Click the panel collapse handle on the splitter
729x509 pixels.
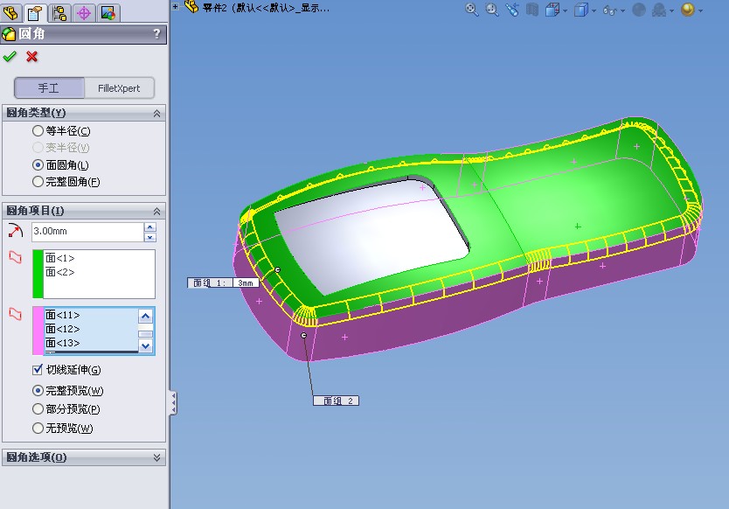(173, 402)
